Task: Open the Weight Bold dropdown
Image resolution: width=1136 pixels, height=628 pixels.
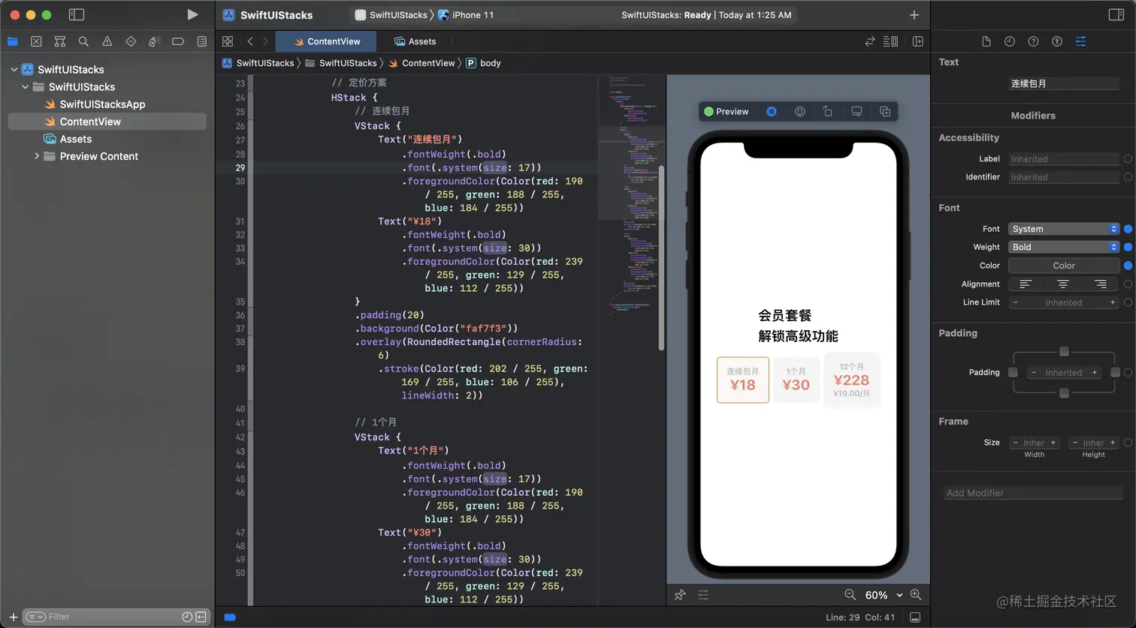Action: click(x=1064, y=247)
